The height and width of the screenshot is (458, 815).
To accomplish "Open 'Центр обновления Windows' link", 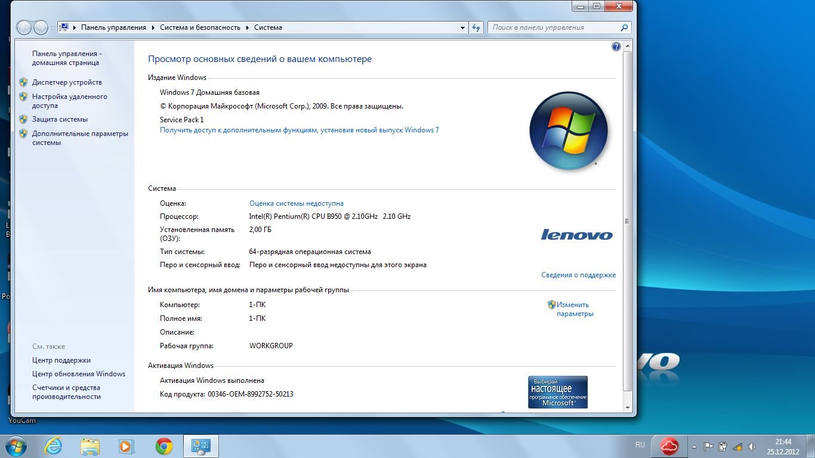I will (79, 374).
